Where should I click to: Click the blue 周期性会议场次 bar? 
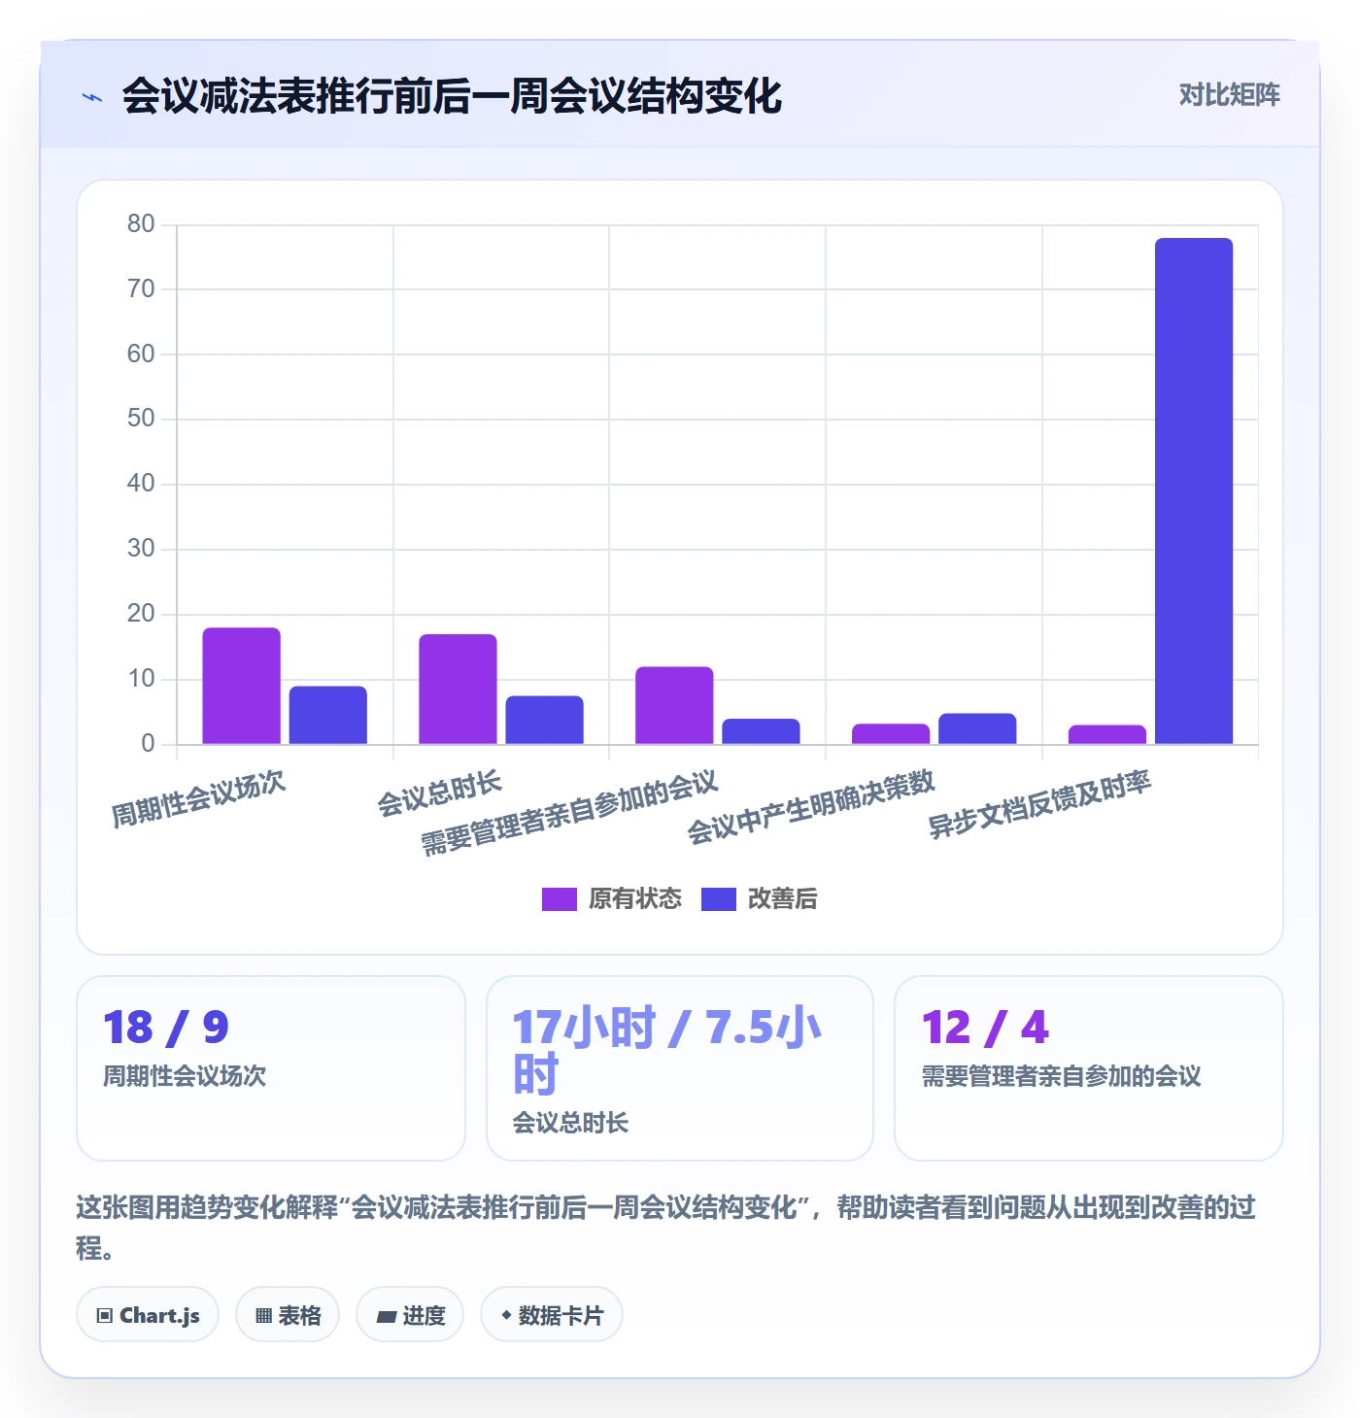[x=328, y=716]
